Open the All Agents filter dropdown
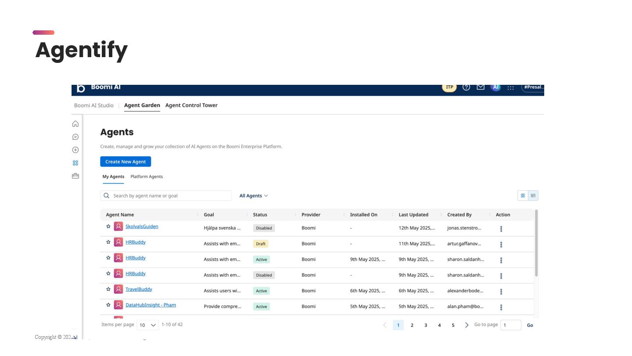 254,196
